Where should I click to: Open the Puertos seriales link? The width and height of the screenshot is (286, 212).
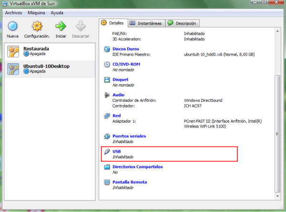[x=129, y=136]
